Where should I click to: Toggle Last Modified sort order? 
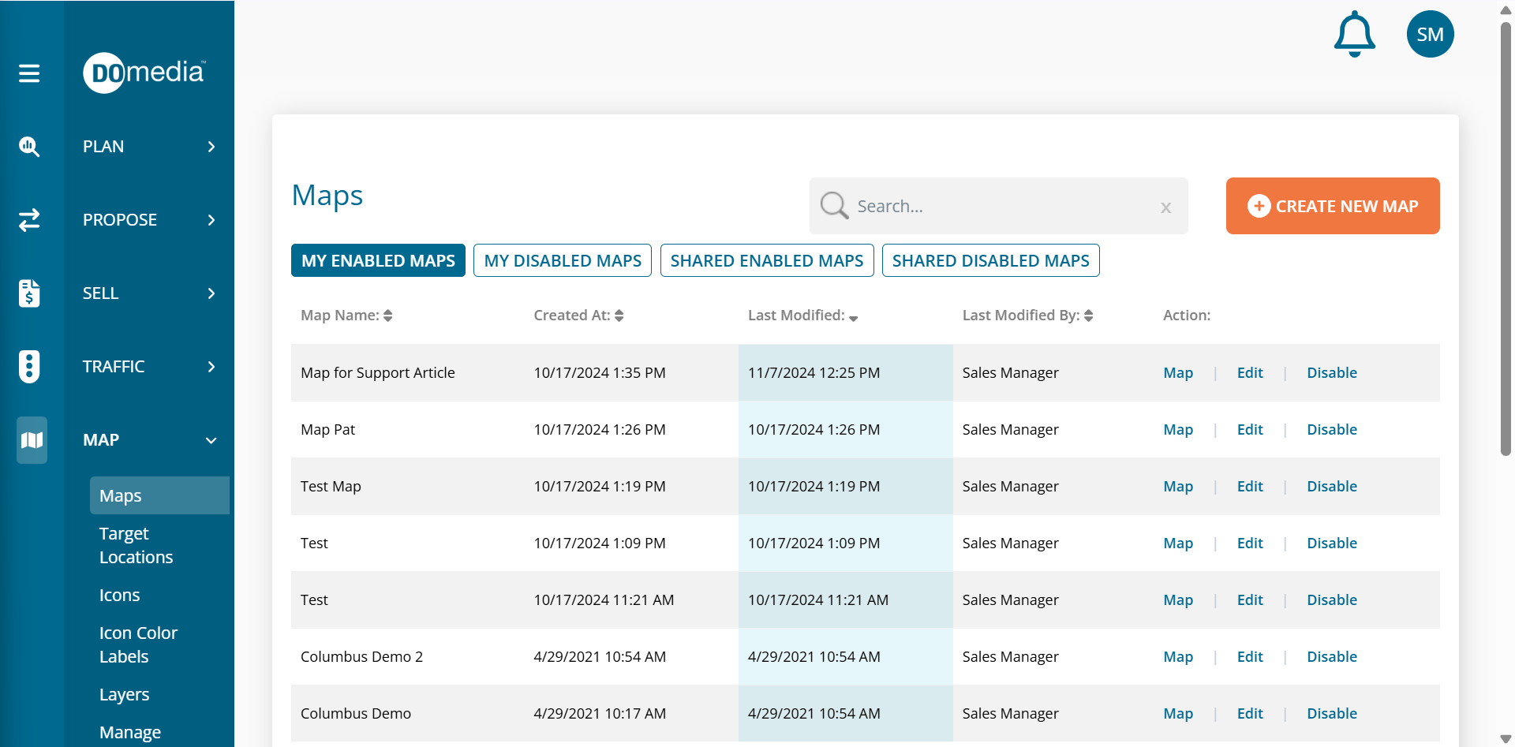853,317
